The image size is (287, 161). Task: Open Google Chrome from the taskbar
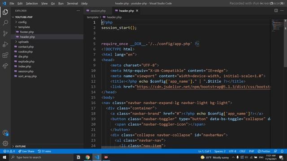(87, 157)
